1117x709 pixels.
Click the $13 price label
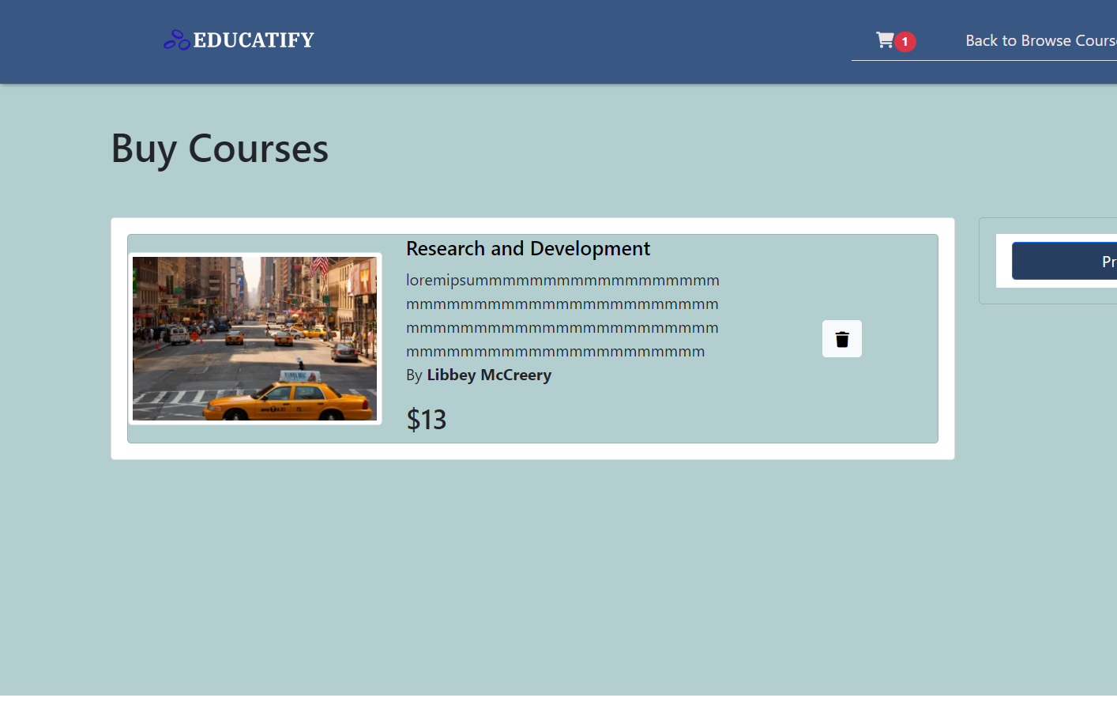point(426,419)
